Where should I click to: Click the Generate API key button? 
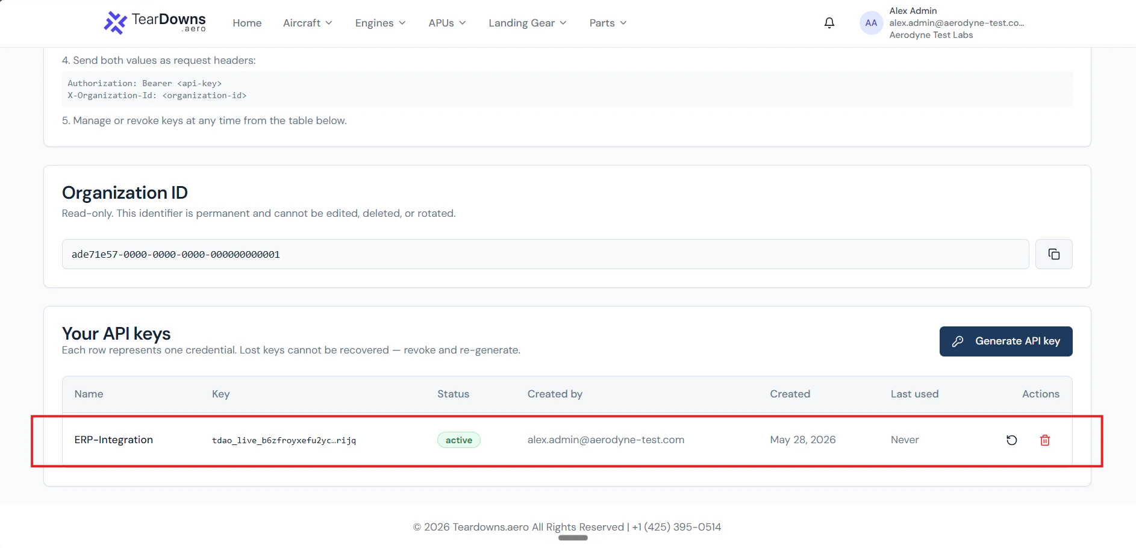[x=1005, y=341]
